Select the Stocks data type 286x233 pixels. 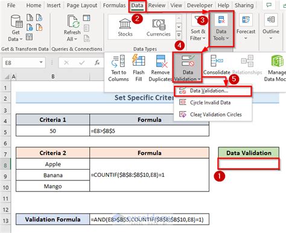(x=125, y=28)
